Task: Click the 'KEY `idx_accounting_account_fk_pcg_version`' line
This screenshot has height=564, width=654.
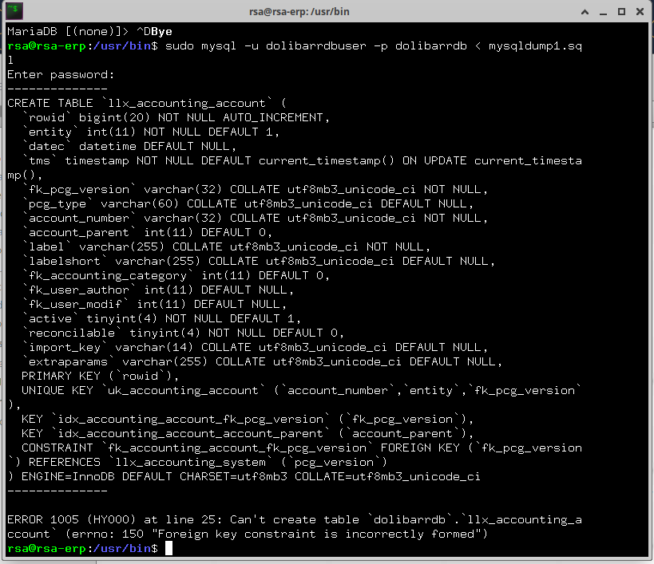Action: coord(248,420)
